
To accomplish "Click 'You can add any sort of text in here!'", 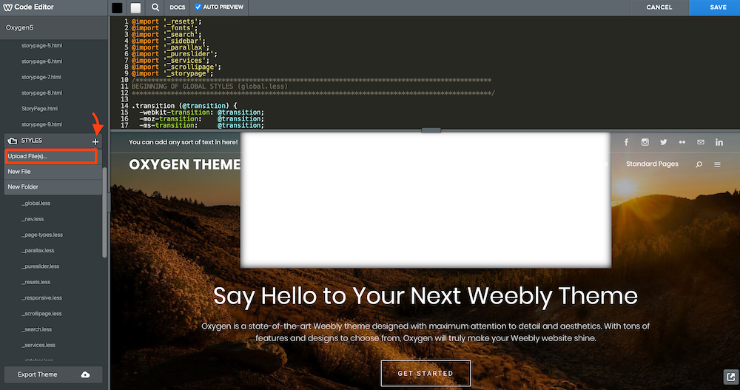I will pos(183,142).
